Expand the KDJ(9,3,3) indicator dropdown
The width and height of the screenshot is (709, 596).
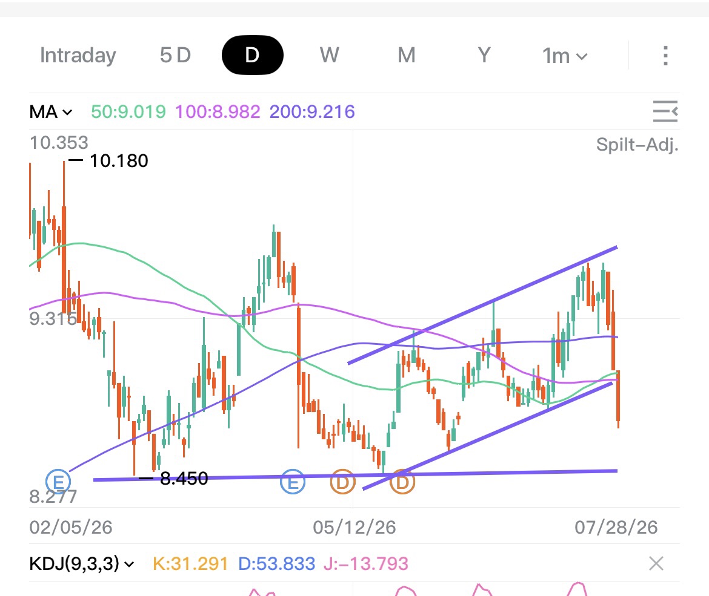click(82, 563)
